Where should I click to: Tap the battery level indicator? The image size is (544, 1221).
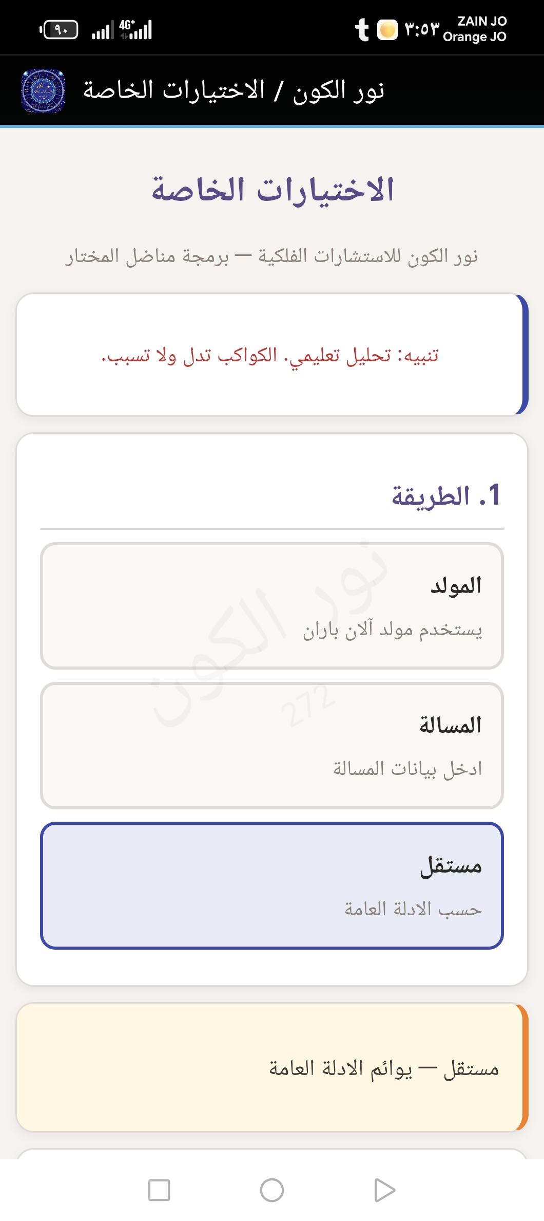click(x=60, y=30)
